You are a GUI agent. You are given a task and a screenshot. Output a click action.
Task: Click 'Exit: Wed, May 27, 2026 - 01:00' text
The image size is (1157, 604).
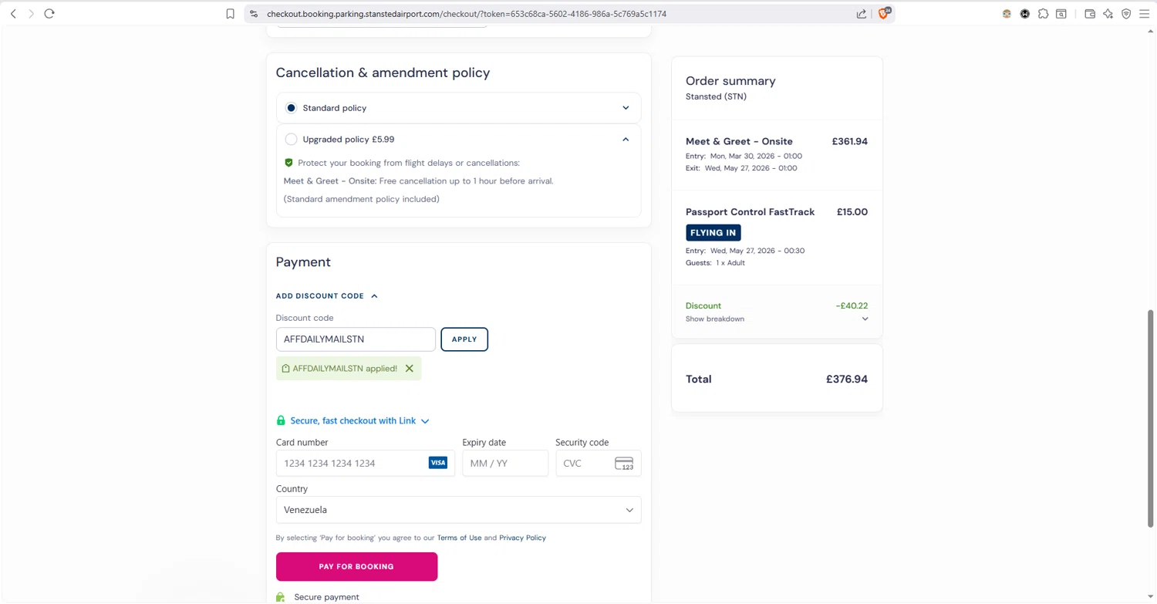click(741, 168)
